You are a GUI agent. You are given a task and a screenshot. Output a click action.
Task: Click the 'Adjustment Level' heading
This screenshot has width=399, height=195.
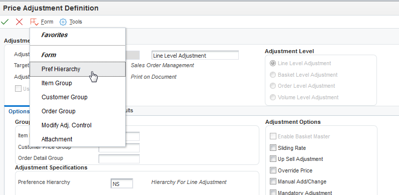click(289, 51)
